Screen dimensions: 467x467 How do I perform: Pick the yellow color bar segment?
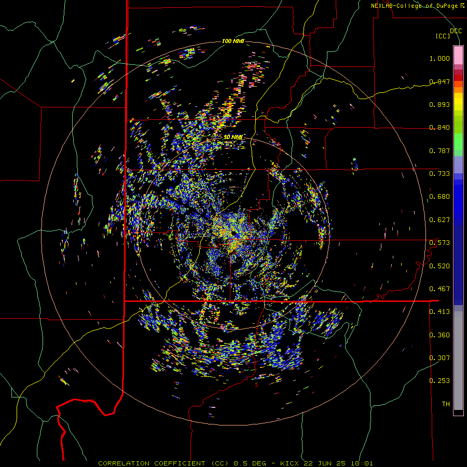click(458, 102)
